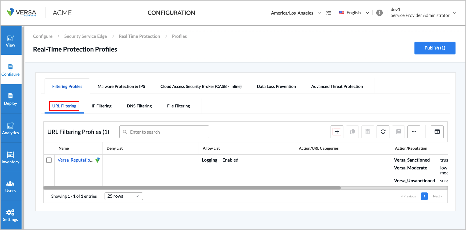Click the task list icon in header
Viewport: 466px width, 230px height.
click(329, 13)
